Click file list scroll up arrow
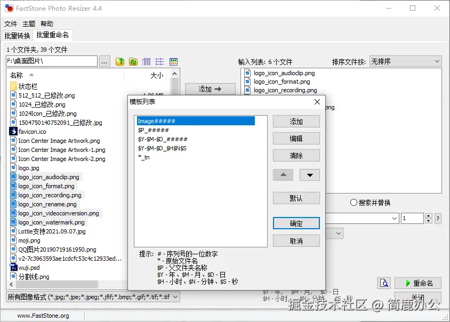The height and width of the screenshot is (322, 450). (x=174, y=74)
